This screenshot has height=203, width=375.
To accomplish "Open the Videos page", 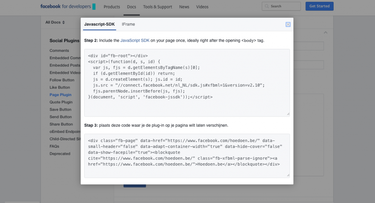I will click(202, 7).
